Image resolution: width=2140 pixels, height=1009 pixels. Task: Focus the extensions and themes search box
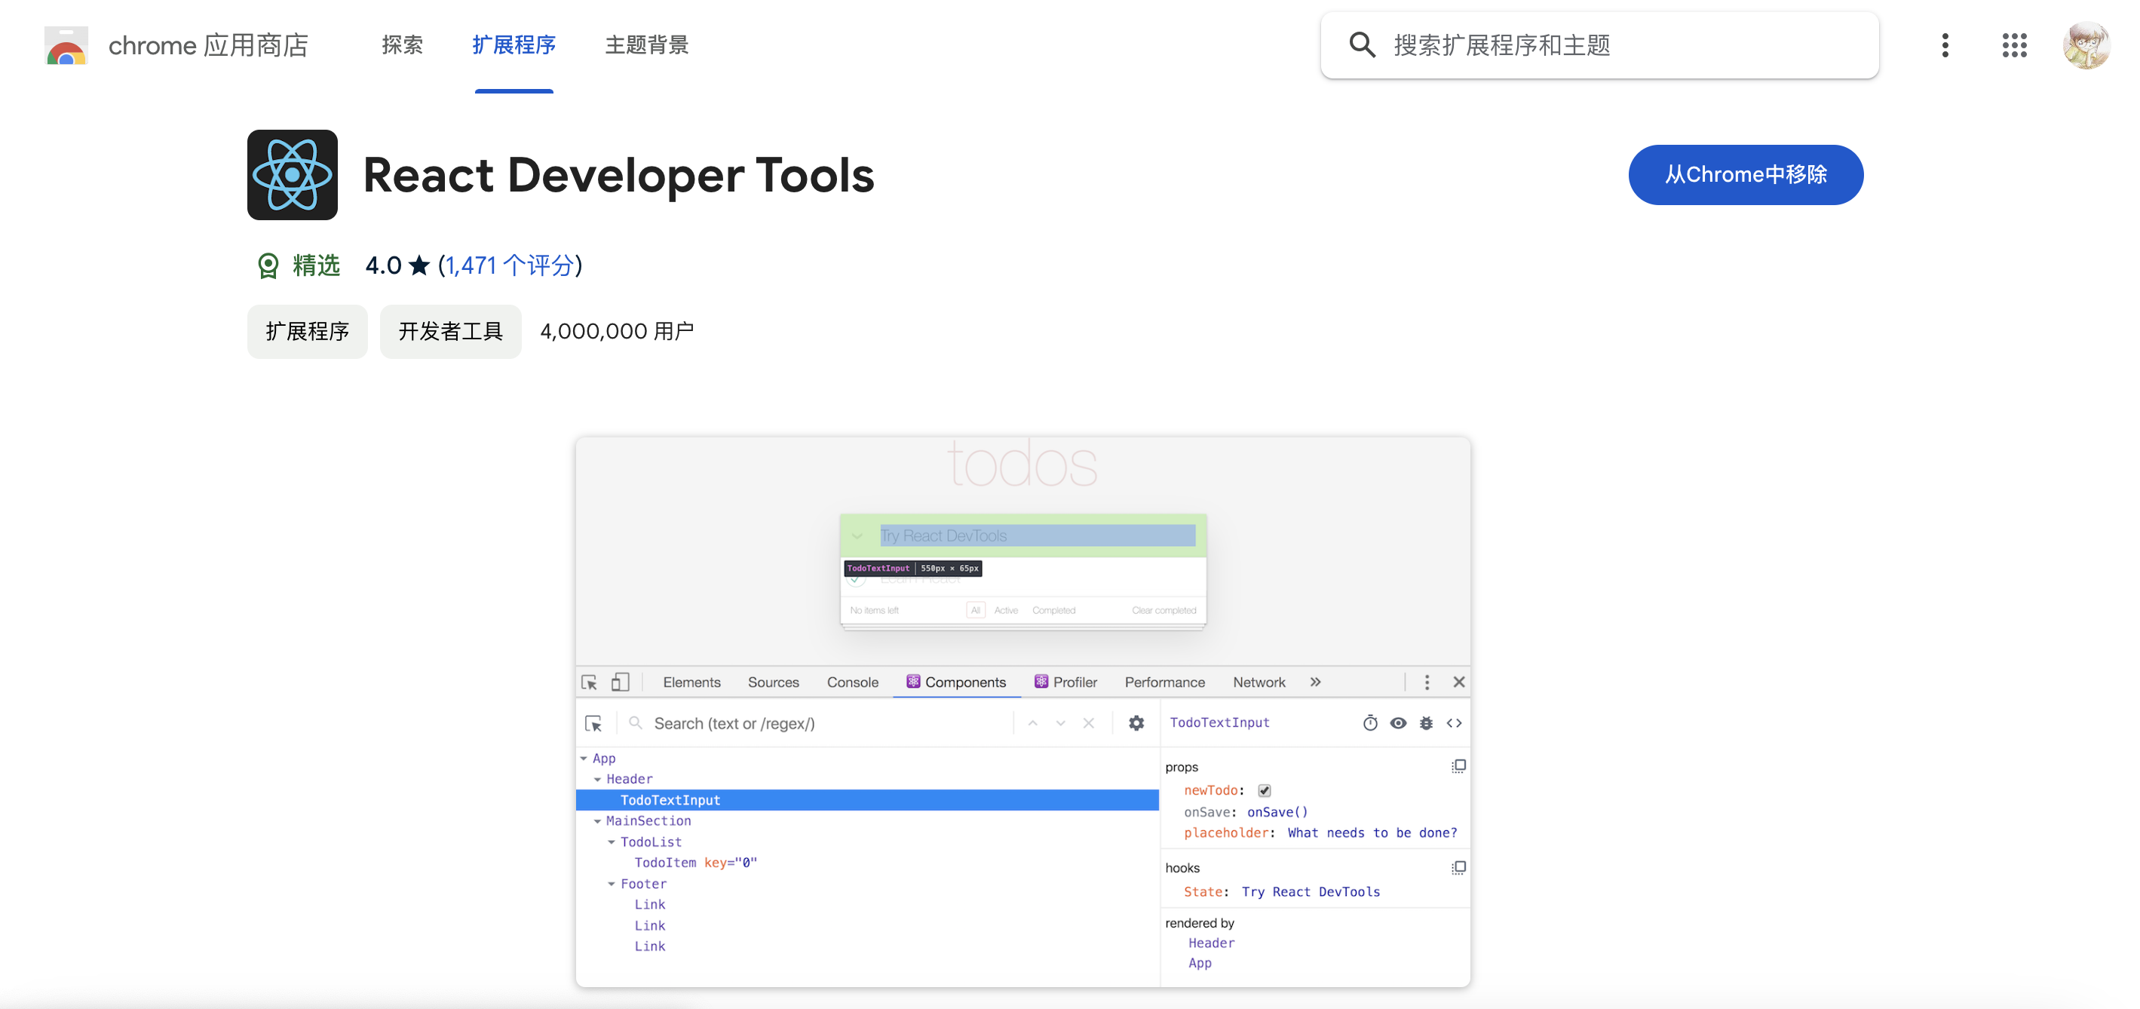(x=1599, y=45)
